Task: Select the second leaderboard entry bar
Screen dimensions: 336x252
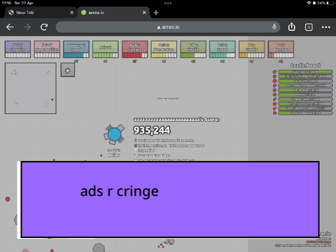Action: (x=305, y=76)
